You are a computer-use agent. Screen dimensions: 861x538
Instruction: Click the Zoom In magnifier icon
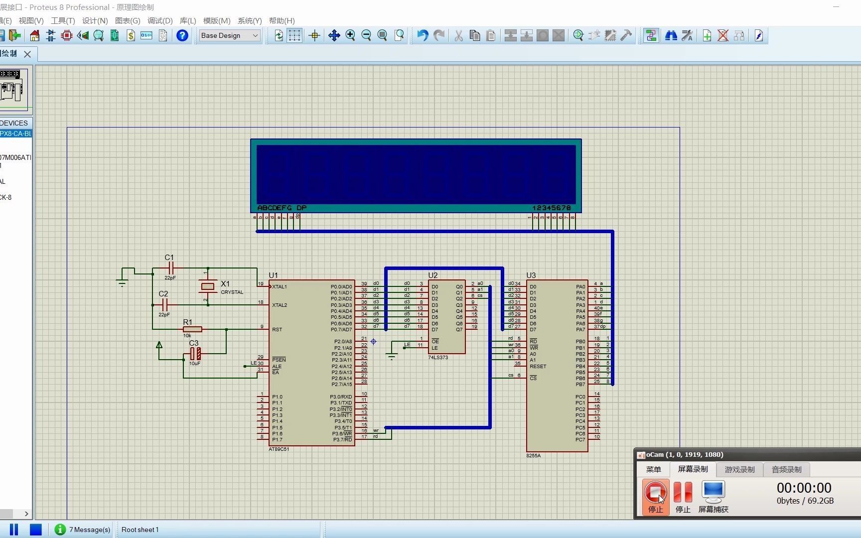coord(350,35)
